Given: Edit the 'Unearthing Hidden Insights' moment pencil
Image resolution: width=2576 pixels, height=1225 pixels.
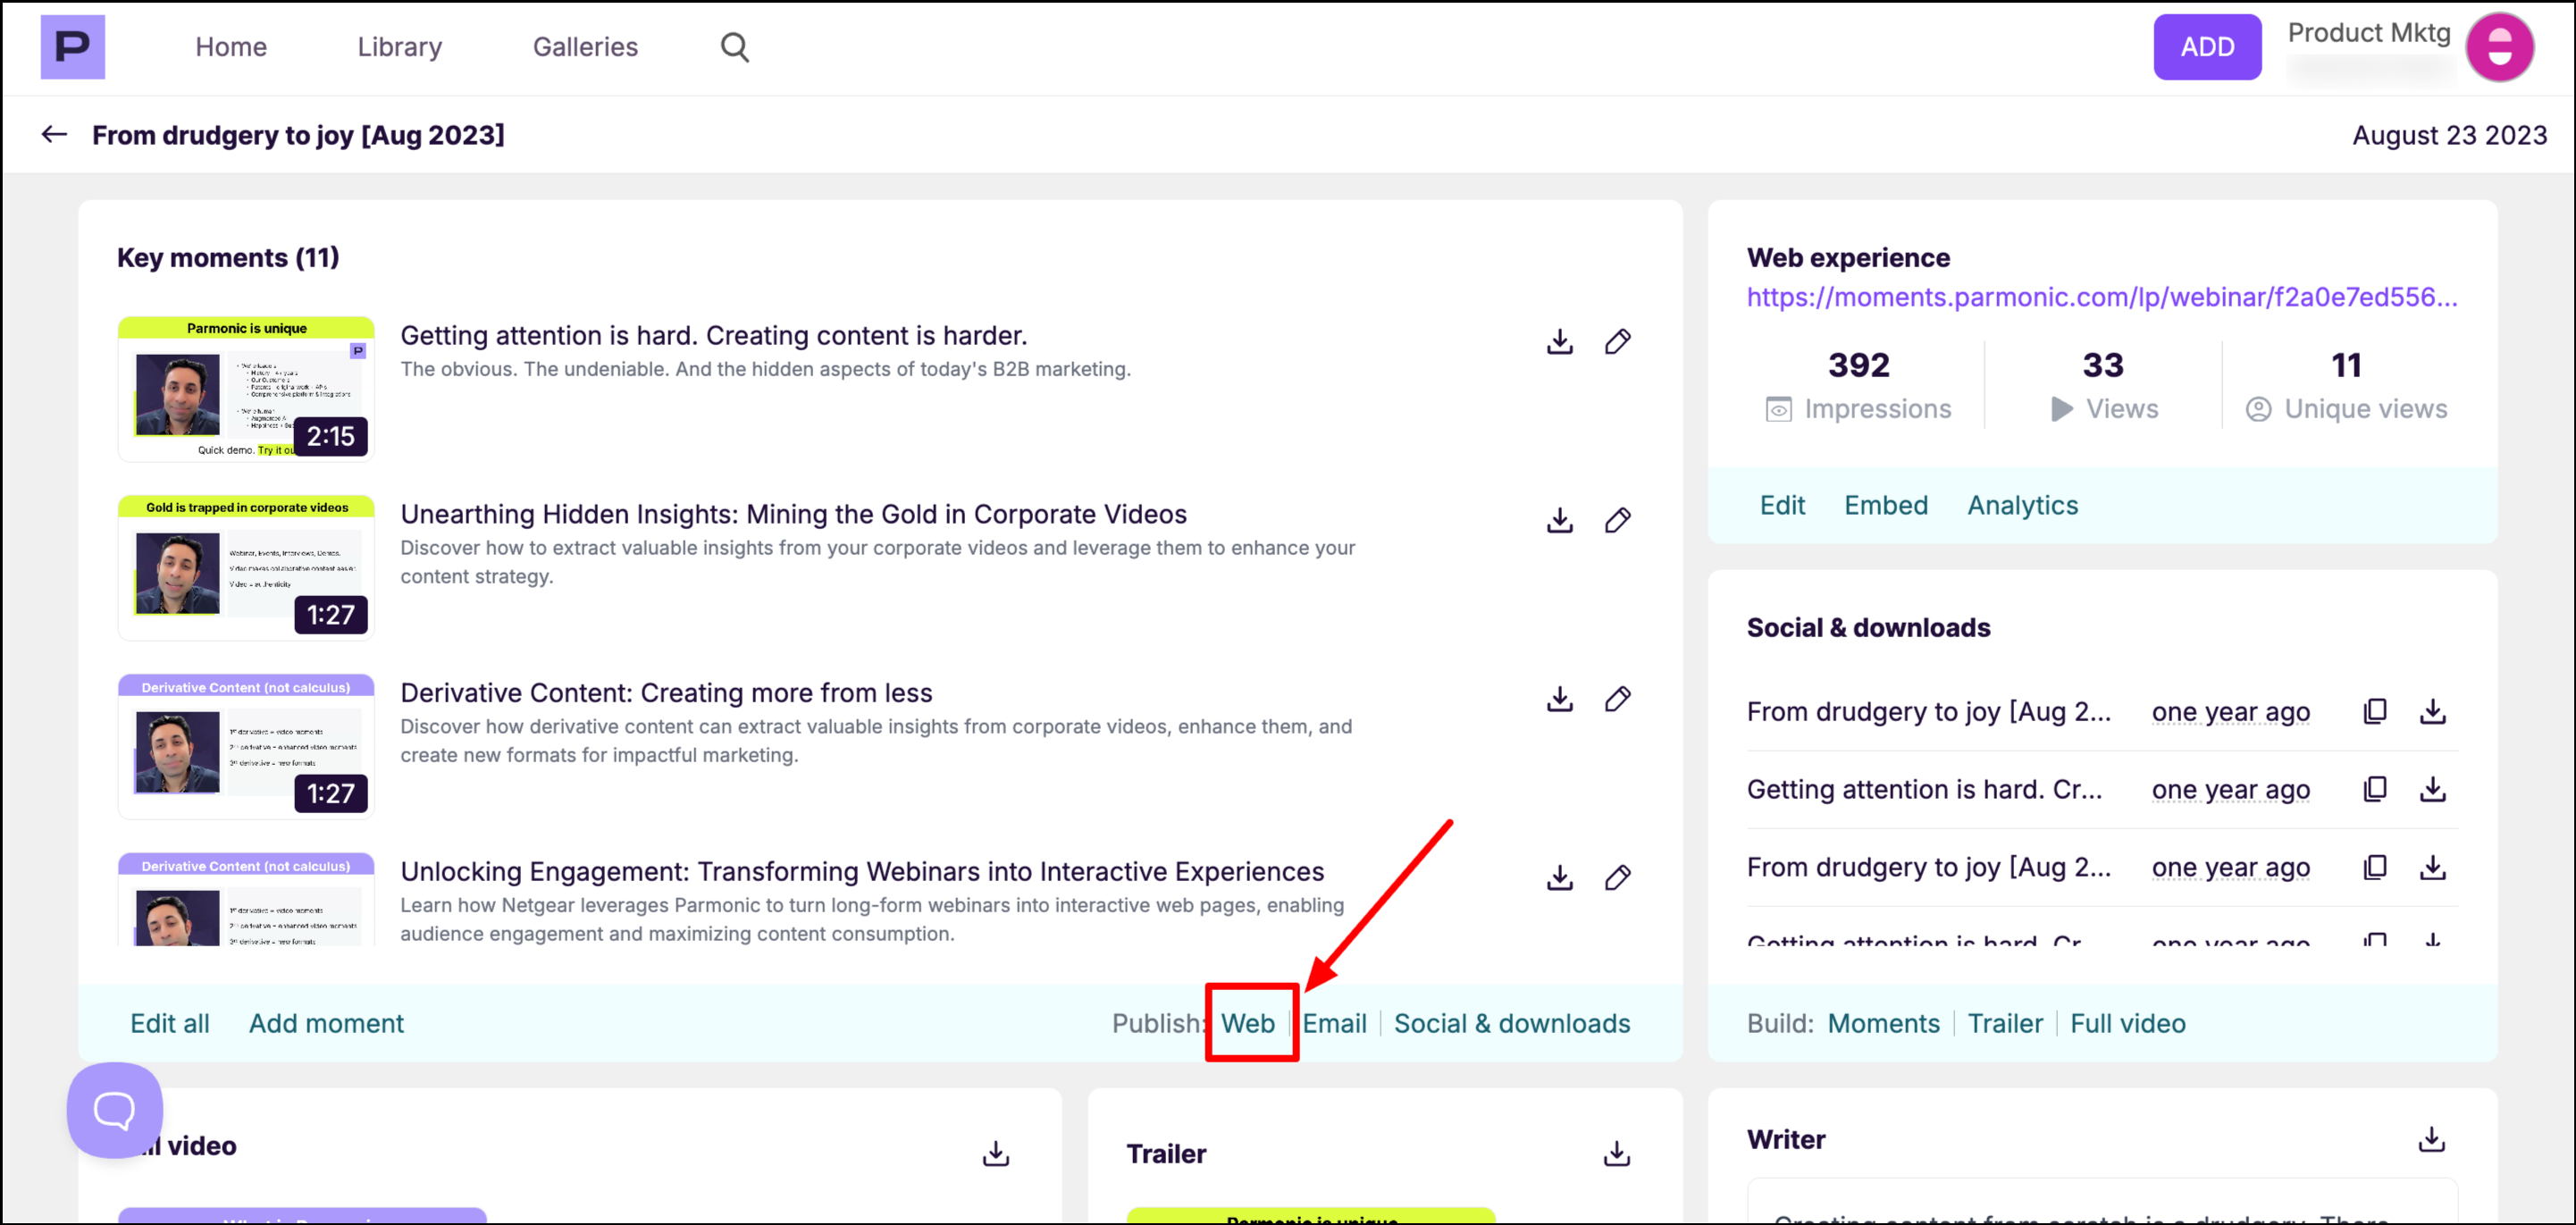Looking at the screenshot, I should tap(1617, 520).
